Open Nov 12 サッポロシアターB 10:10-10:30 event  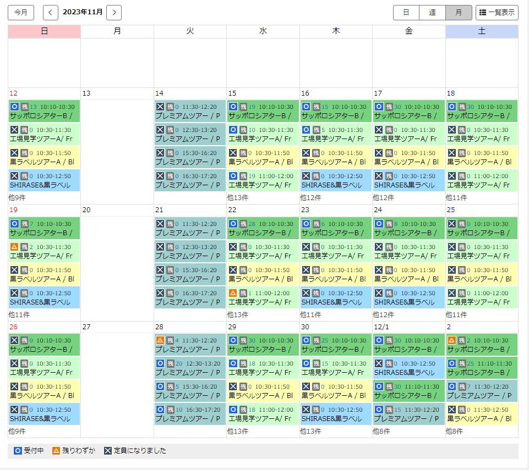click(x=44, y=111)
